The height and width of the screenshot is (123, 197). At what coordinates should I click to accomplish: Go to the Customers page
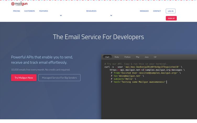coord(30,11)
